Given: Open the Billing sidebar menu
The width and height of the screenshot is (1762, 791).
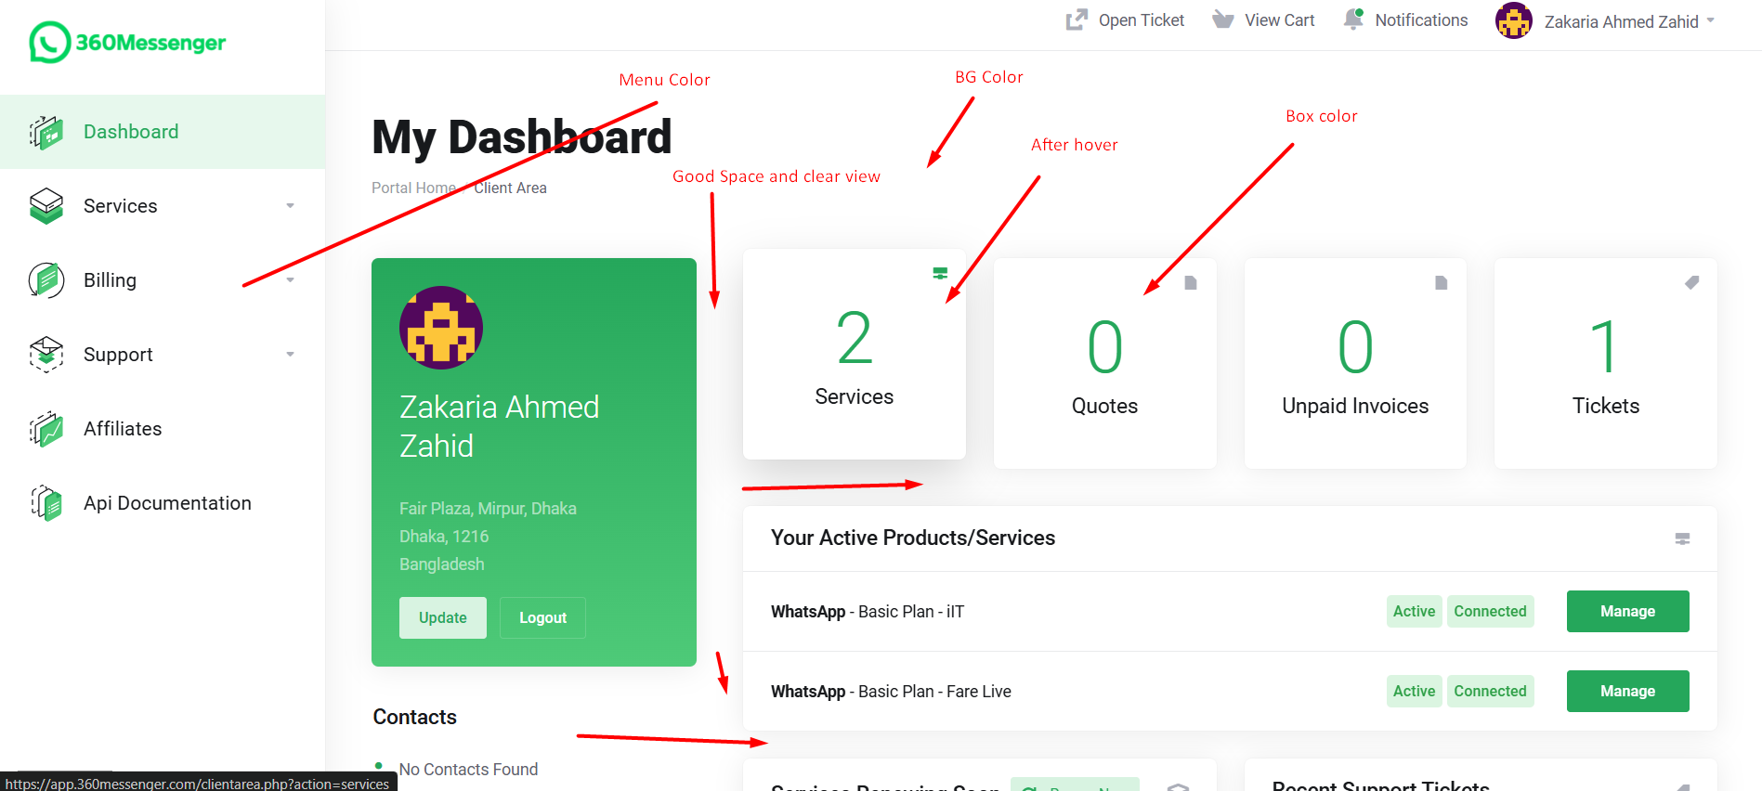Looking at the screenshot, I should pos(163,280).
